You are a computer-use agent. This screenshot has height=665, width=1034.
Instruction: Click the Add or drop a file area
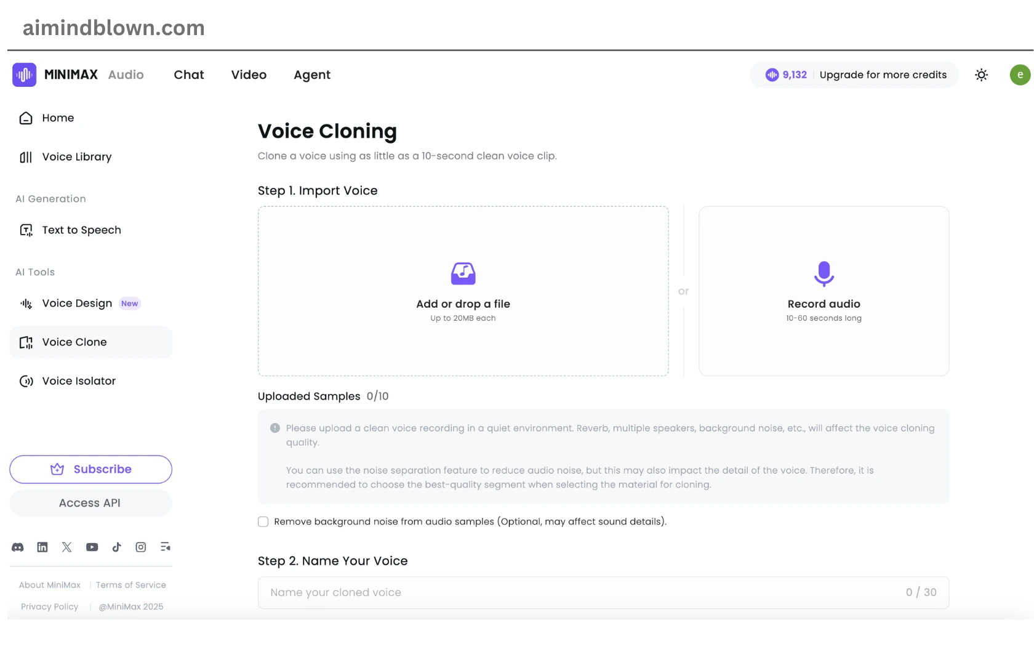(x=463, y=291)
